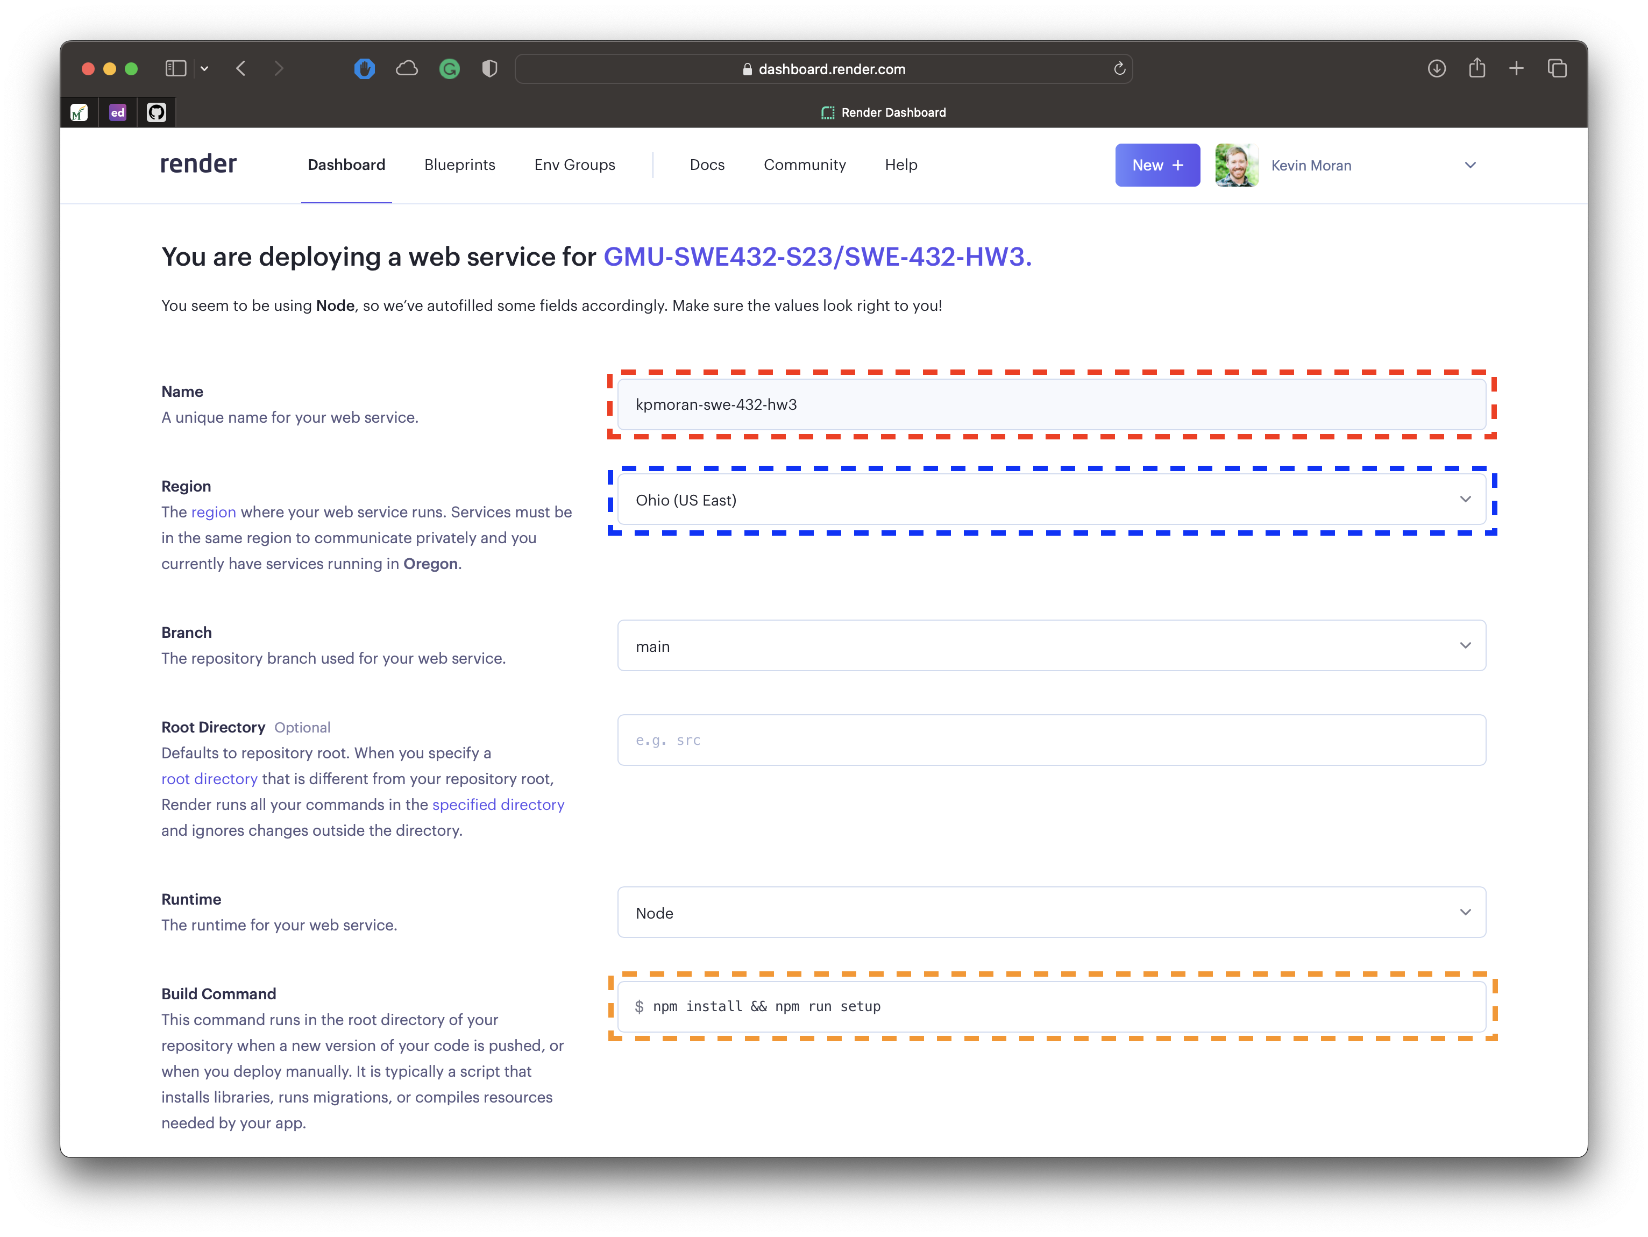Image resolution: width=1648 pixels, height=1237 pixels.
Task: Open the Region dropdown showing Ohio (US East)
Action: (x=1051, y=499)
